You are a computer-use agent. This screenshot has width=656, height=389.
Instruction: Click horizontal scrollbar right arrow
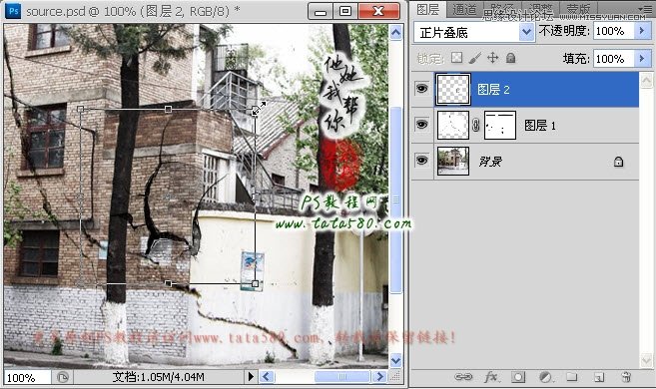(x=379, y=376)
